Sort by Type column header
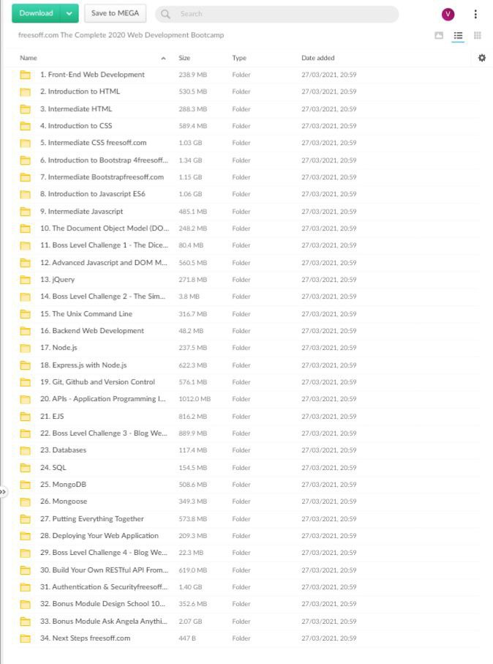 pos(239,58)
